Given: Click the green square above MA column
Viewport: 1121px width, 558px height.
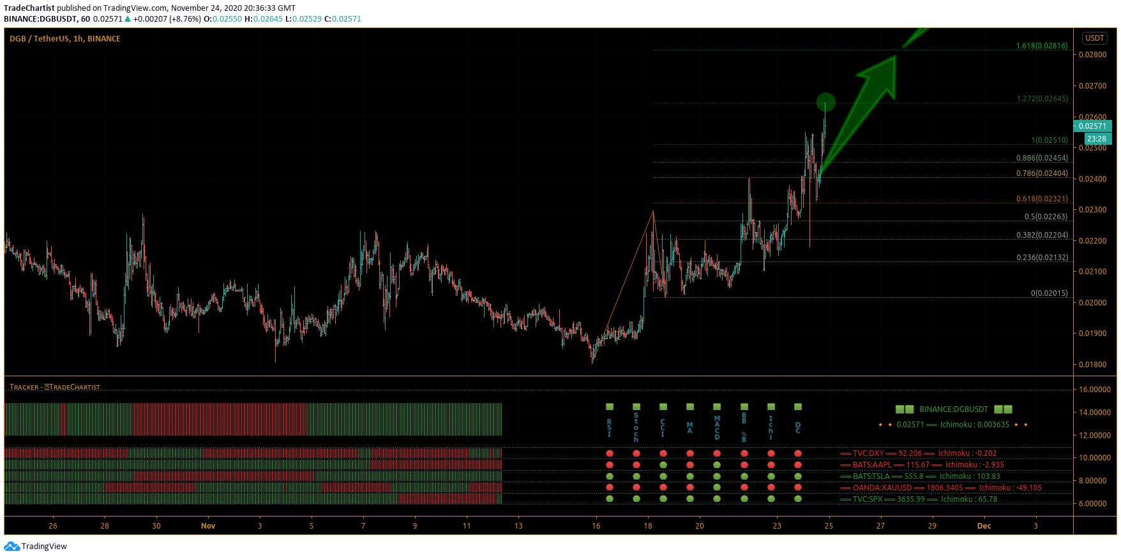Looking at the screenshot, I should click(690, 407).
